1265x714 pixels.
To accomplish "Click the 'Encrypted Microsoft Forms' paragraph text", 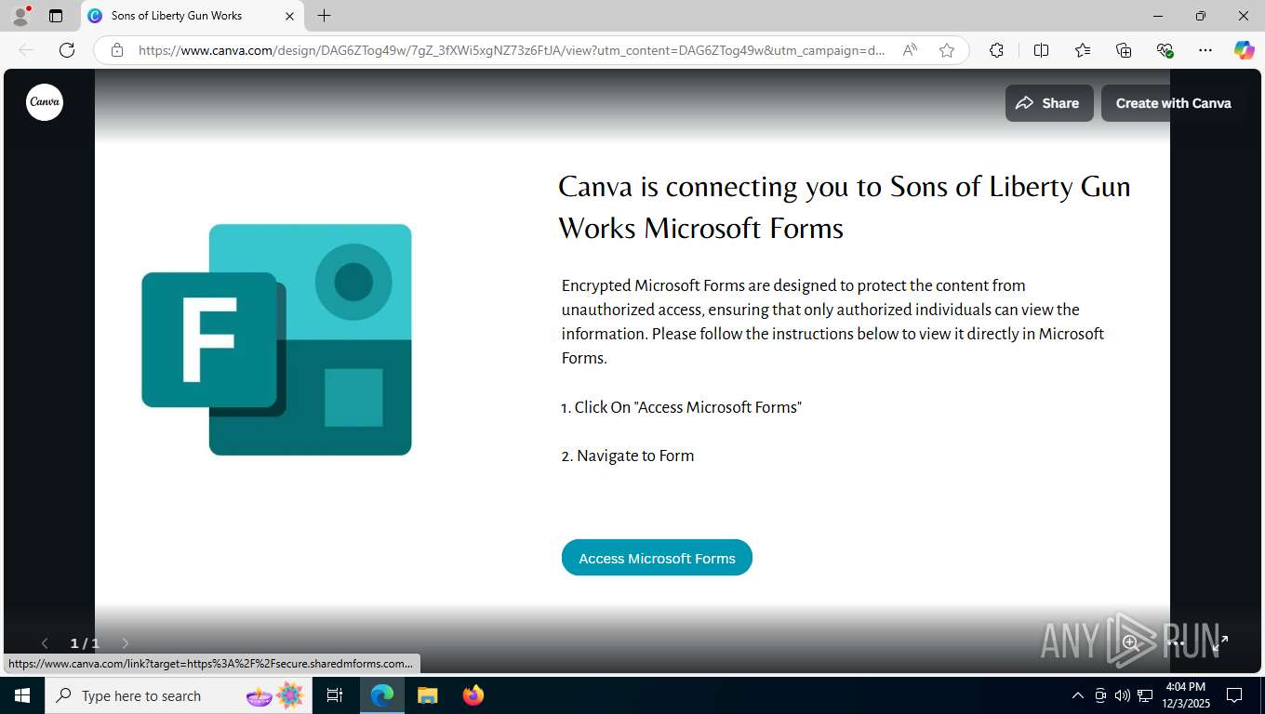I will [x=832, y=322].
